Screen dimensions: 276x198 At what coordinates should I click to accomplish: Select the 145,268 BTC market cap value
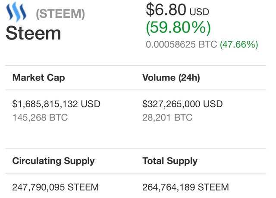point(40,118)
